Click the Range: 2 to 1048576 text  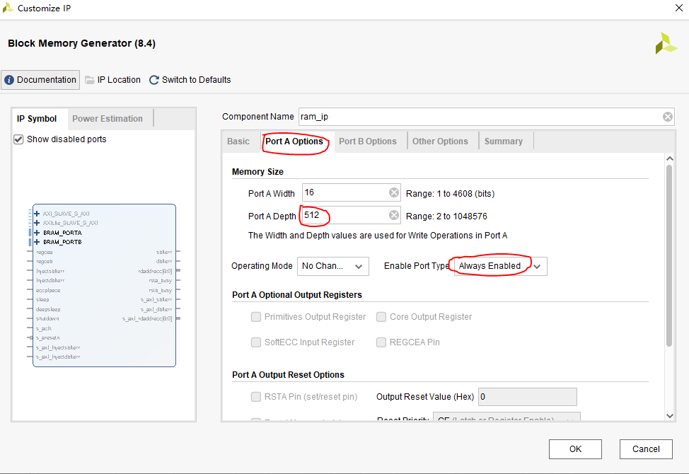446,216
